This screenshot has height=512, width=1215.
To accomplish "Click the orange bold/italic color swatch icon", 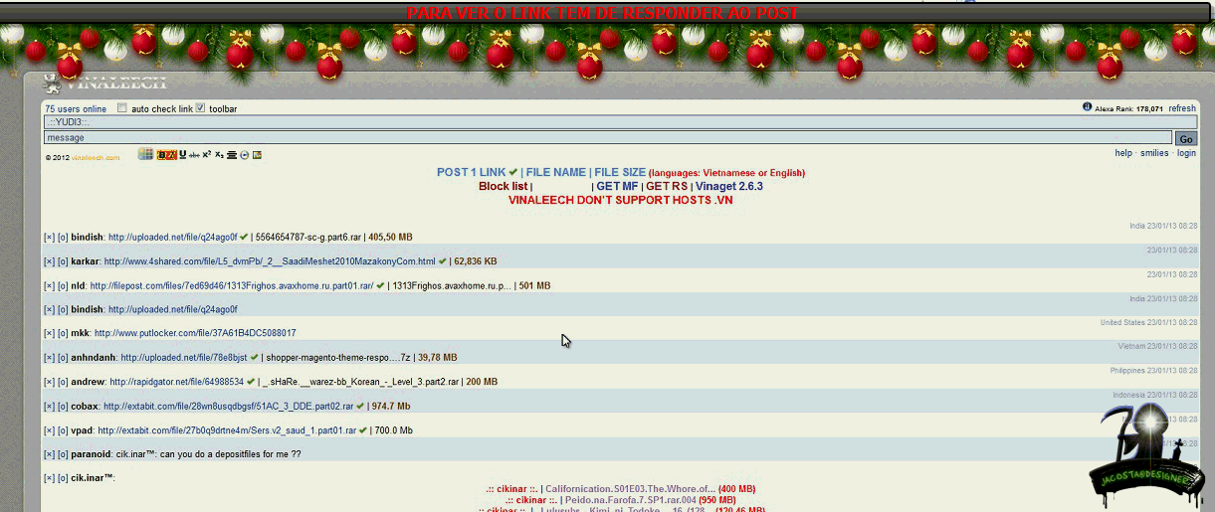I will 167,155.
